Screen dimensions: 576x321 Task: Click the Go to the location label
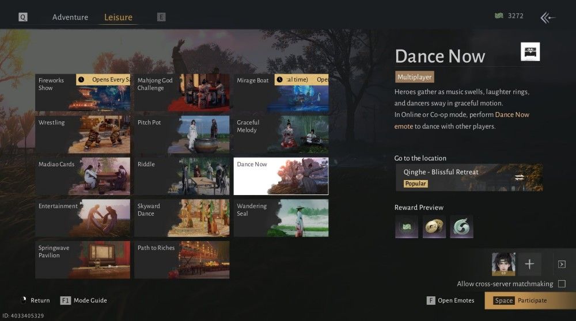[x=420, y=158]
